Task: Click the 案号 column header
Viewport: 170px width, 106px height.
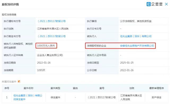Action: point(102,88)
